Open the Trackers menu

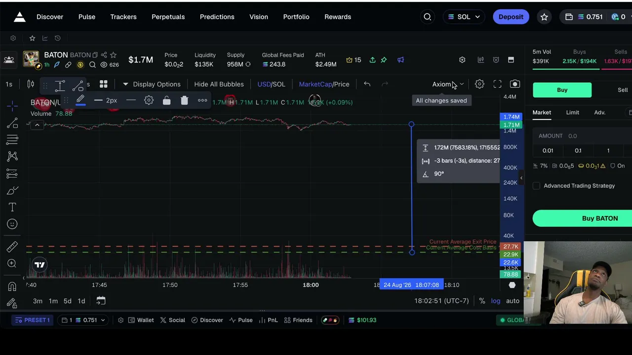tap(123, 17)
